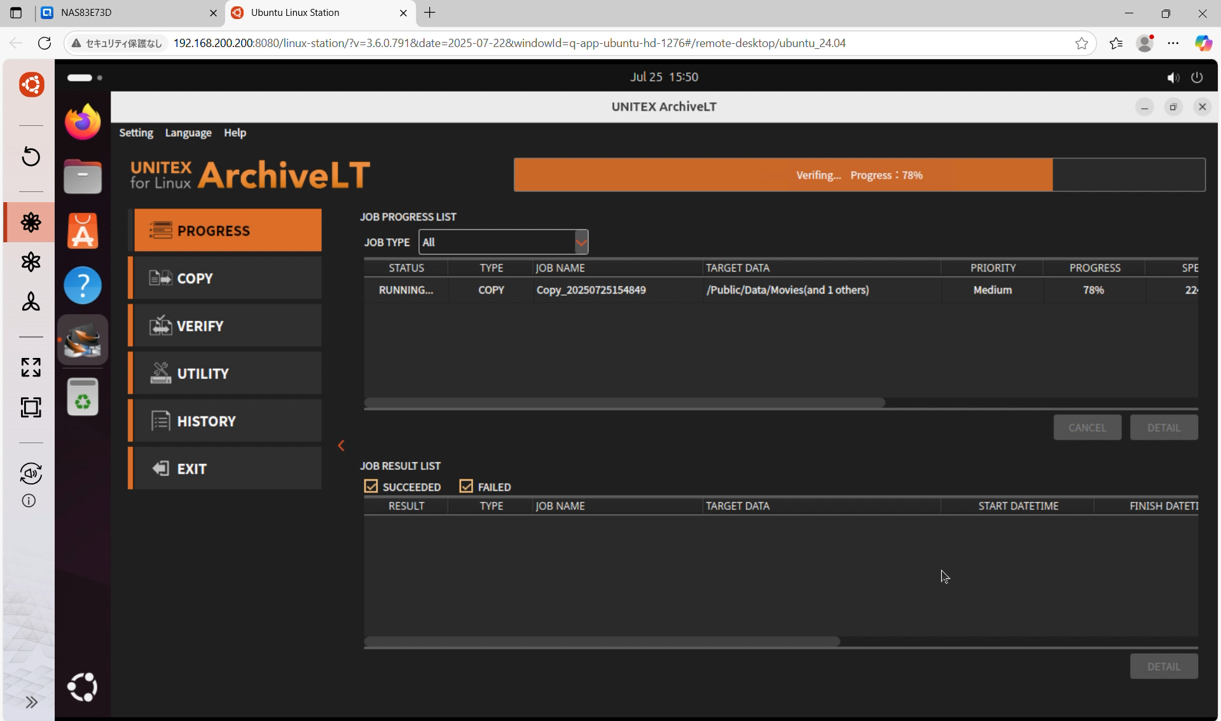Click DETAIL button under job result list
This screenshot has width=1221, height=721.
(x=1164, y=666)
